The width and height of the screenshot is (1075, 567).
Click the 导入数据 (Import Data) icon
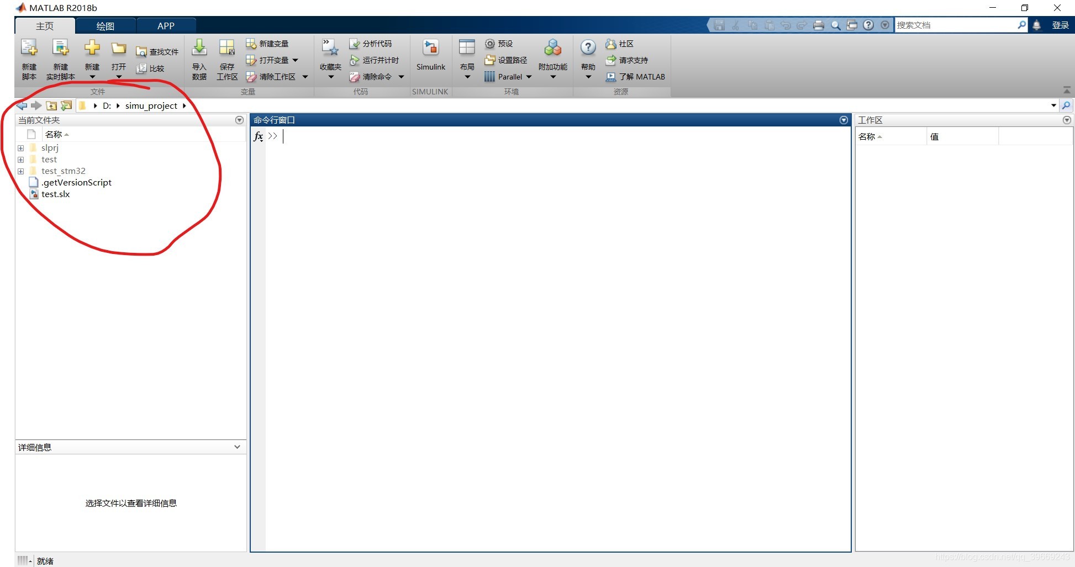[x=199, y=48]
